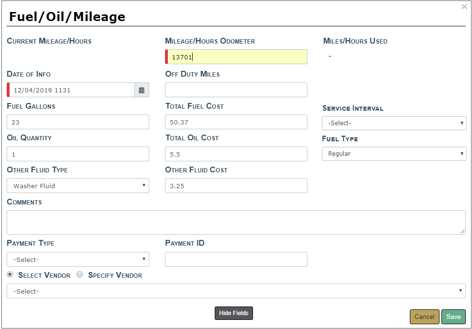The image size is (472, 329).
Task: Expand the Fuel Type dropdown
Action: click(x=394, y=154)
